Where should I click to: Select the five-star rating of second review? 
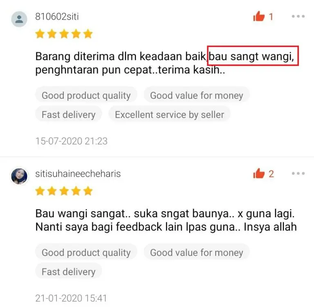64,191
